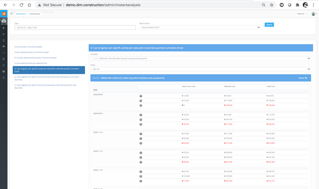The width and height of the screenshot is (319, 189).
Task: Click the 2020-11-16 date cell
Action: (98, 170)
